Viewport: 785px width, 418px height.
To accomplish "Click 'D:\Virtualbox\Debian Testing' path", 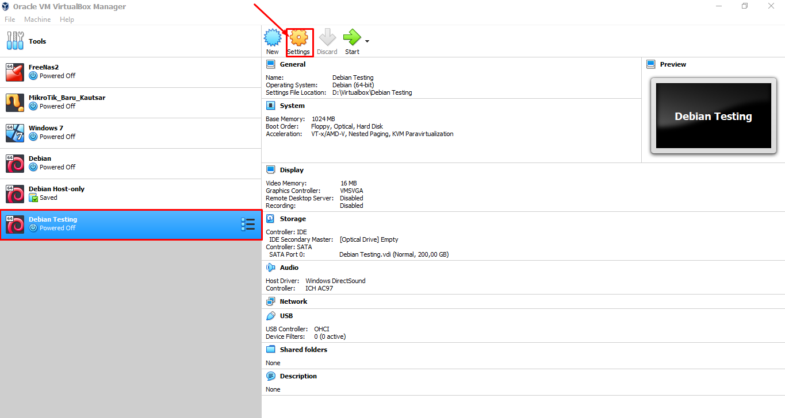I will point(372,92).
